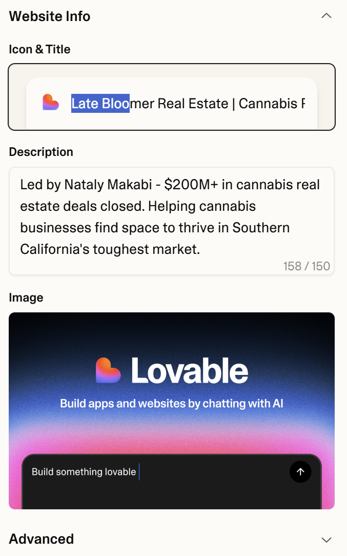Image resolution: width=347 pixels, height=556 pixels.
Task: Expand the Advanced section chevron
Action: pyautogui.click(x=326, y=539)
